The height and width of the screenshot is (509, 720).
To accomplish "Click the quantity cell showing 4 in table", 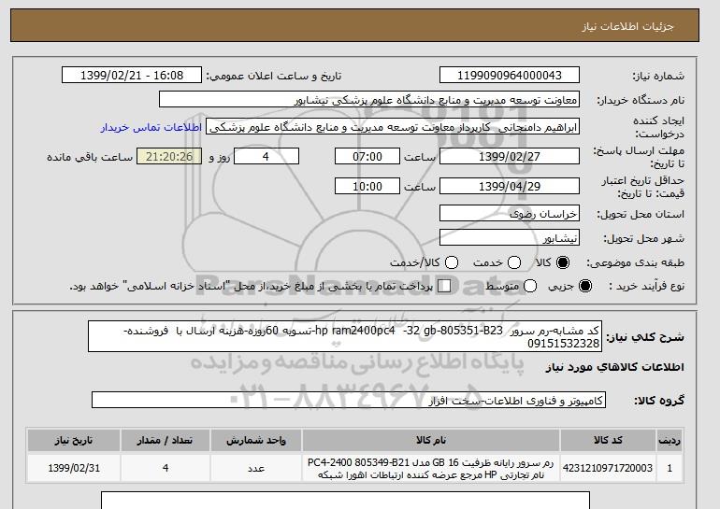I will point(165,468).
